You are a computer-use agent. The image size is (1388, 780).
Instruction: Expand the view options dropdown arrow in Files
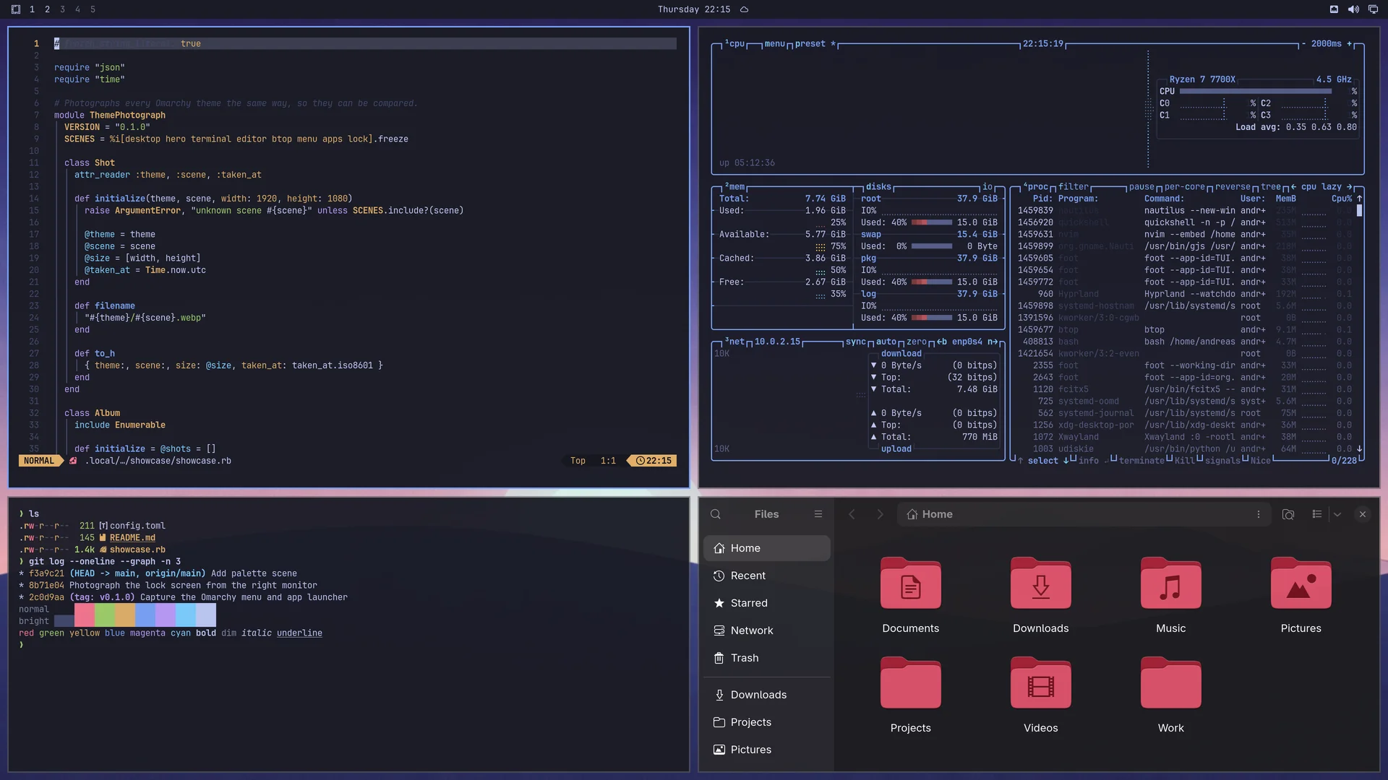[x=1337, y=514]
